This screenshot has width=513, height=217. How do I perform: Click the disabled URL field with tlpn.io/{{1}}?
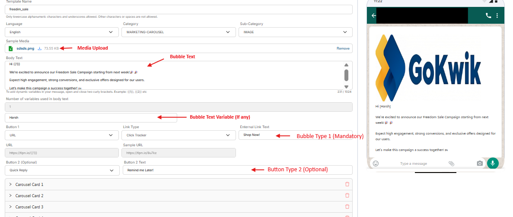point(62,153)
